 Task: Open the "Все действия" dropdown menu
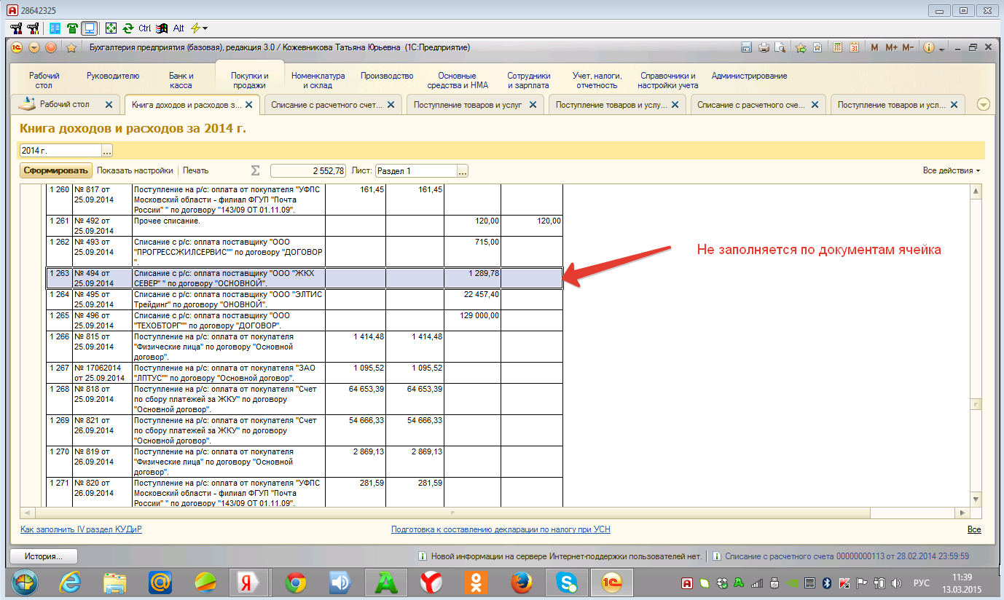click(951, 170)
